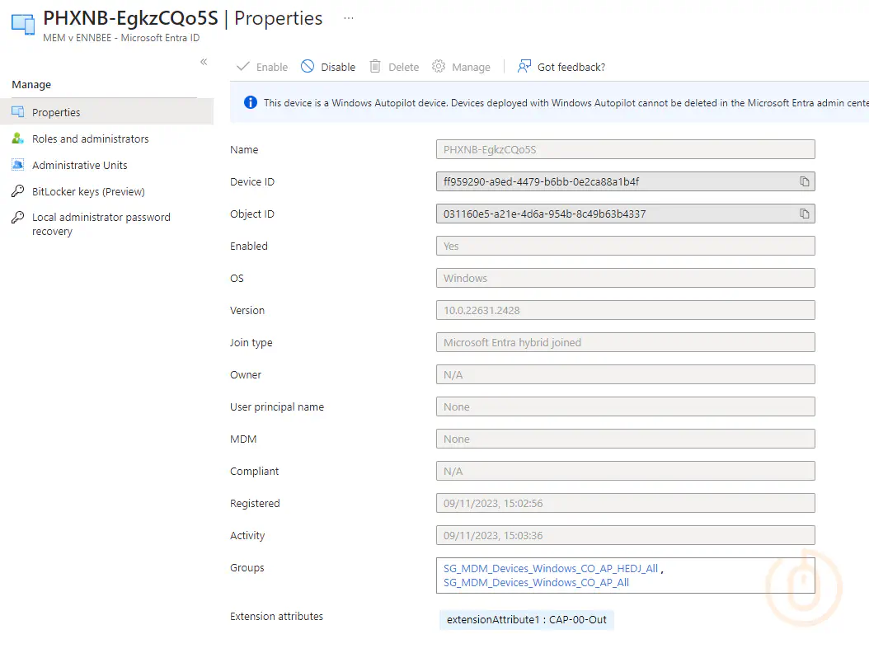Click the 'Registered' field label
Viewport: 869px width, 653px height.
[255, 503]
